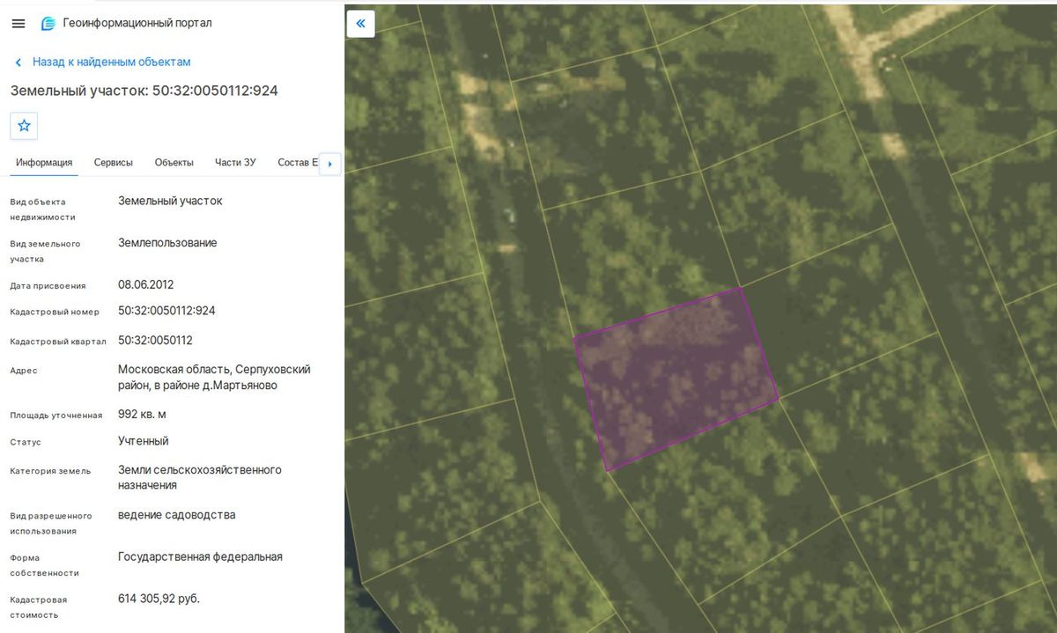Click land category Земли сельскохозяйственного назначения
The height and width of the screenshot is (633, 1057).
(200, 477)
